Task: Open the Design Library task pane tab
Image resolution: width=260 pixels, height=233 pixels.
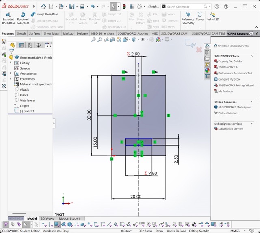Action: (x=207, y=52)
